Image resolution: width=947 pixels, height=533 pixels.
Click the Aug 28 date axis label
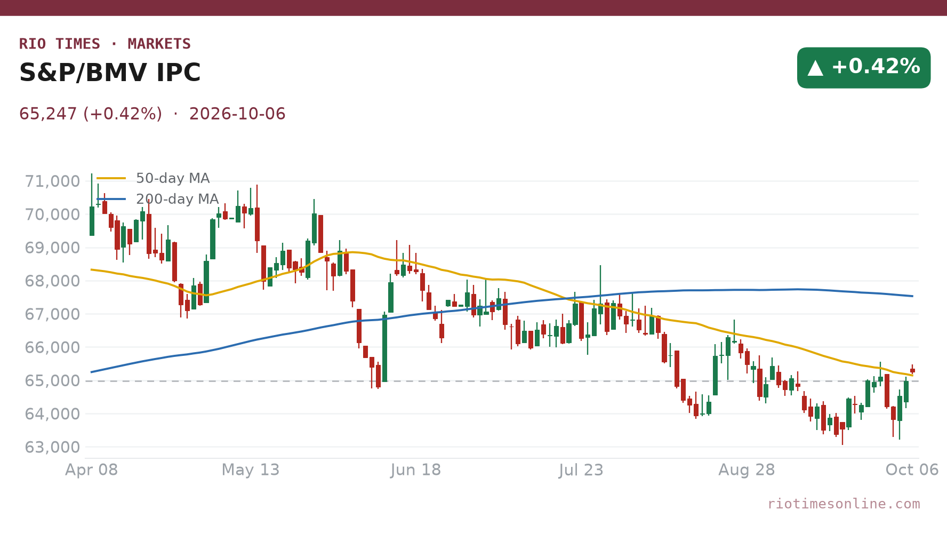747,470
